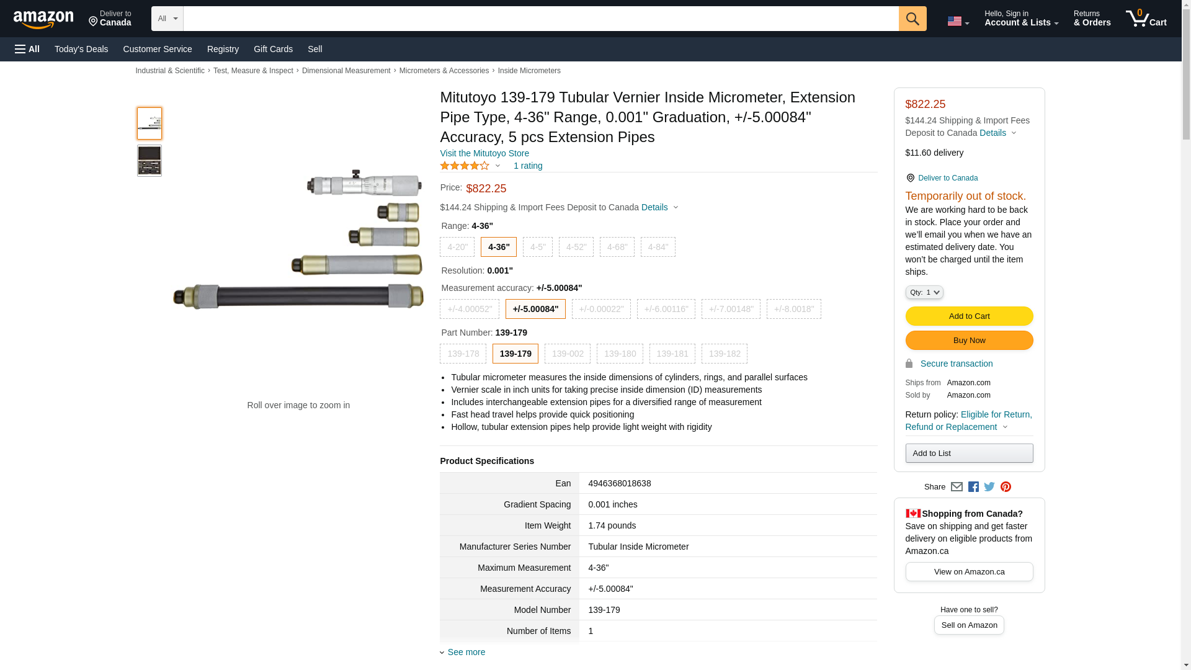Screen dimensions: 1191x670
Task: Go to Today's Deals
Action: pos(81,49)
